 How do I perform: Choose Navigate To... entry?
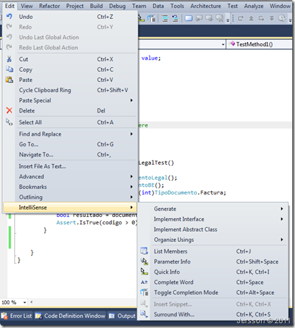(70, 155)
